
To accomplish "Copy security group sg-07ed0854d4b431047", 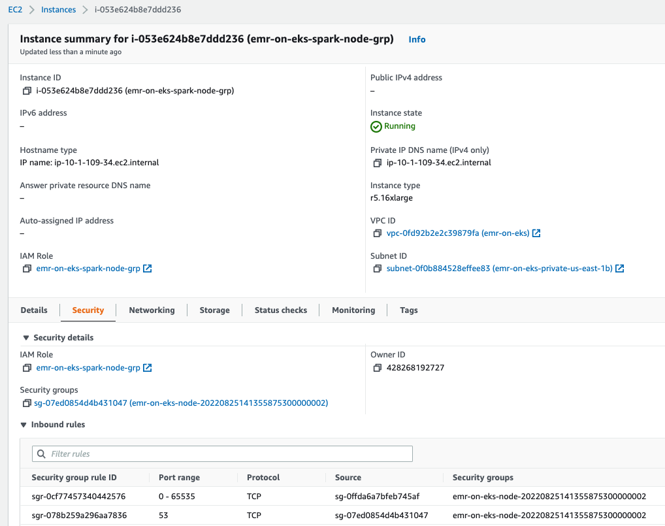I will (x=26, y=403).
